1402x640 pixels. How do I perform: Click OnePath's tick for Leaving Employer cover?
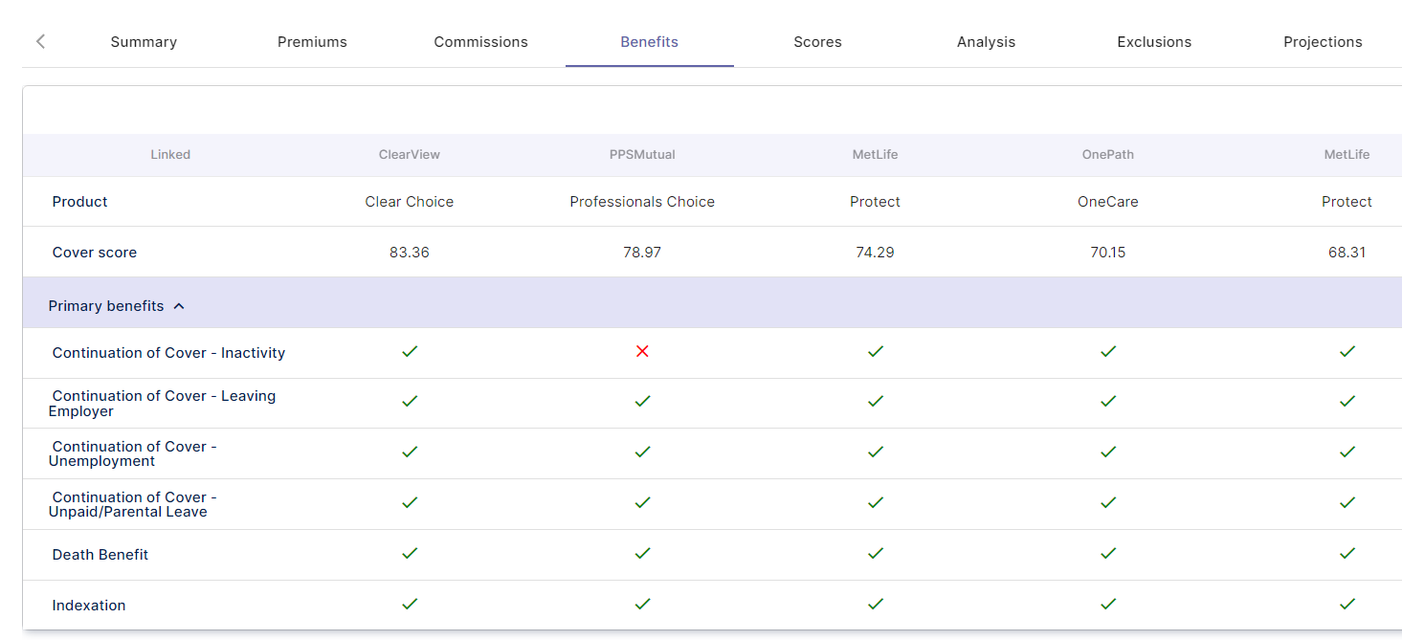pyautogui.click(x=1108, y=401)
